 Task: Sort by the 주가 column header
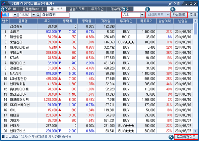[47, 21]
